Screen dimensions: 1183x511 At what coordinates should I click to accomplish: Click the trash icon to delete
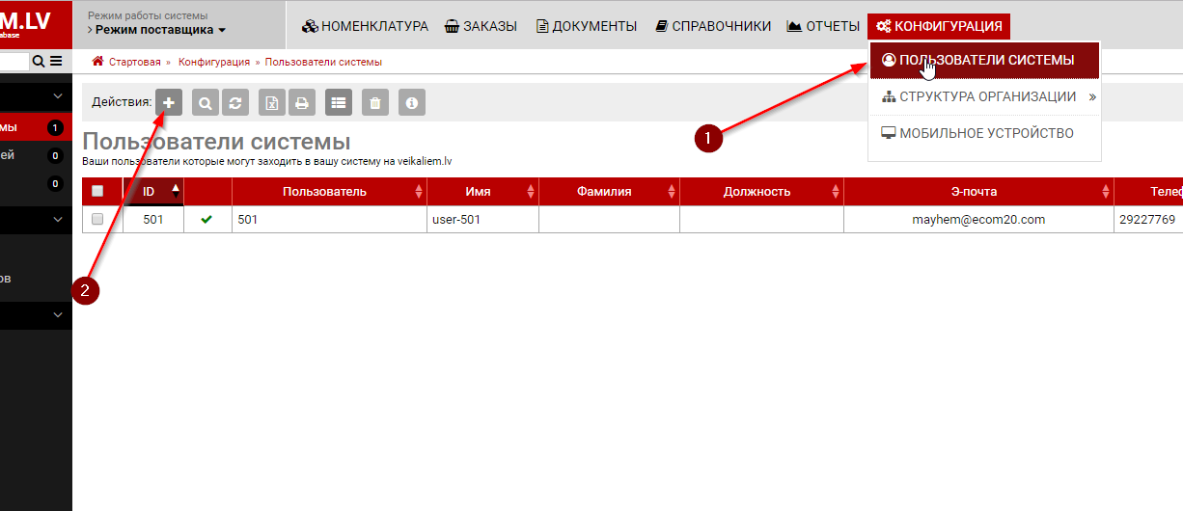(x=375, y=102)
